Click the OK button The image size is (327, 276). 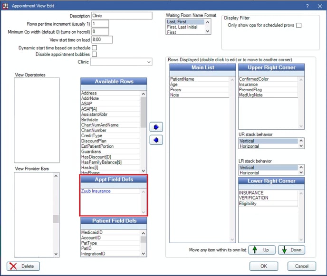pyautogui.click(x=264, y=266)
